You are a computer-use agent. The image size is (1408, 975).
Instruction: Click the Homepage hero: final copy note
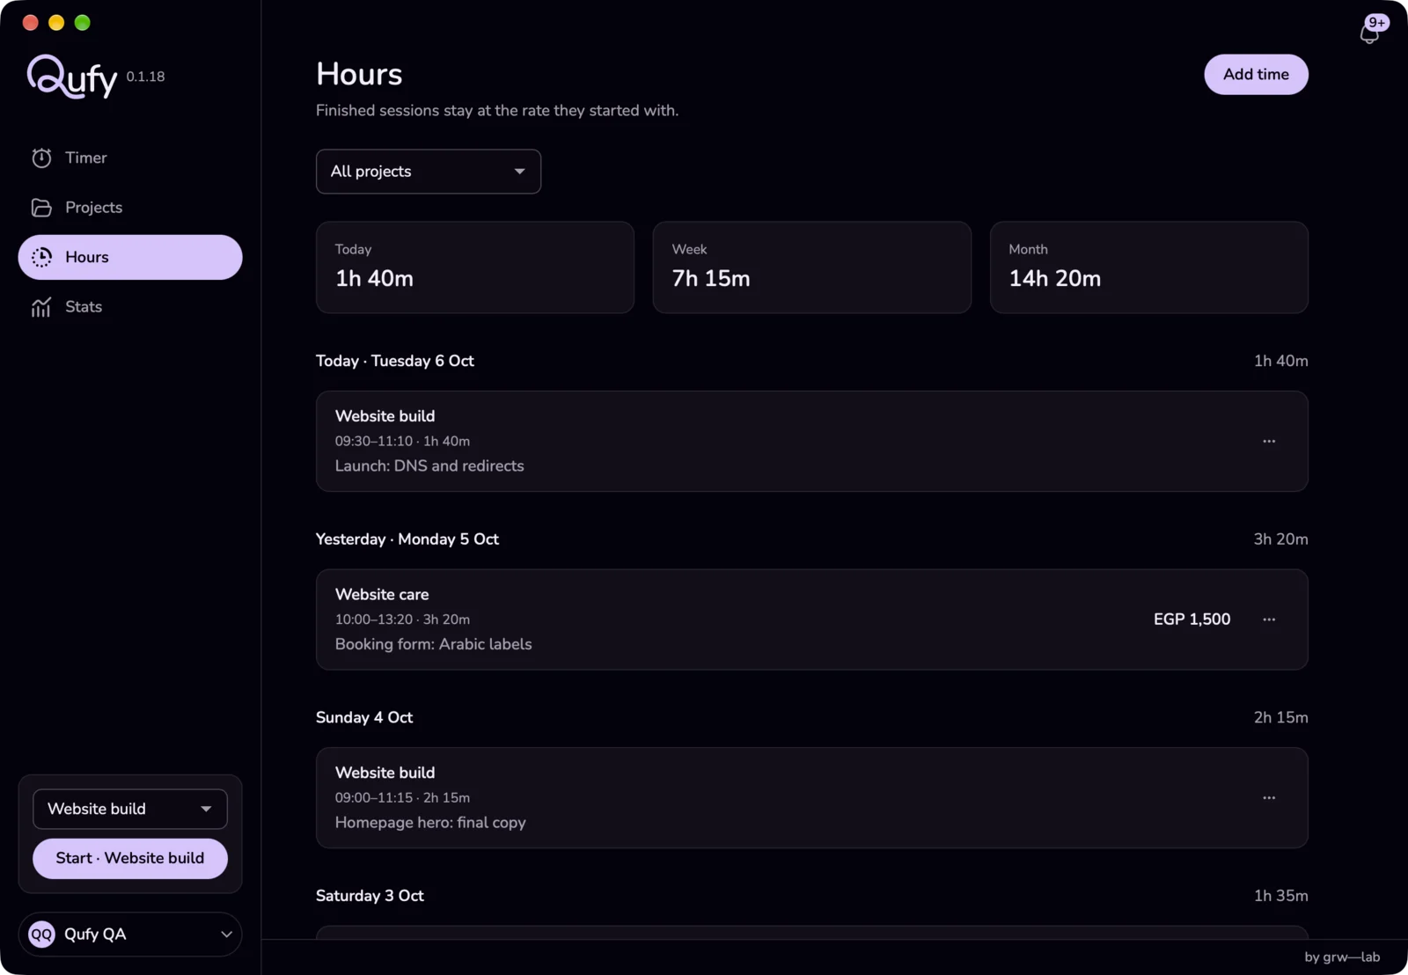[x=430, y=823]
